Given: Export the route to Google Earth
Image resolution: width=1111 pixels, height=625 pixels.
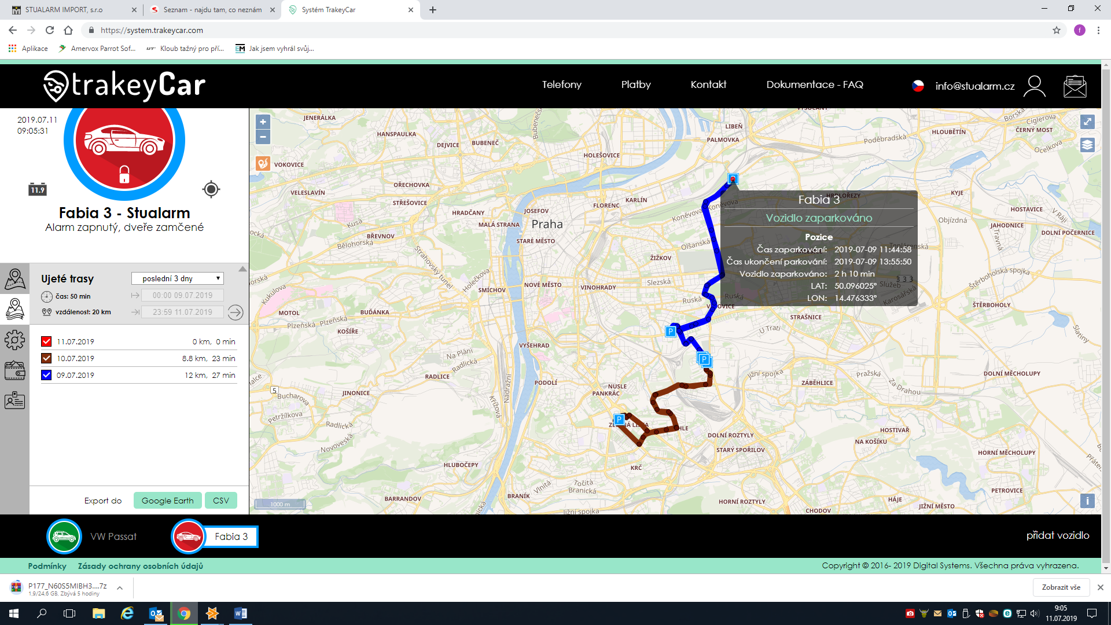Looking at the screenshot, I should 167,500.
